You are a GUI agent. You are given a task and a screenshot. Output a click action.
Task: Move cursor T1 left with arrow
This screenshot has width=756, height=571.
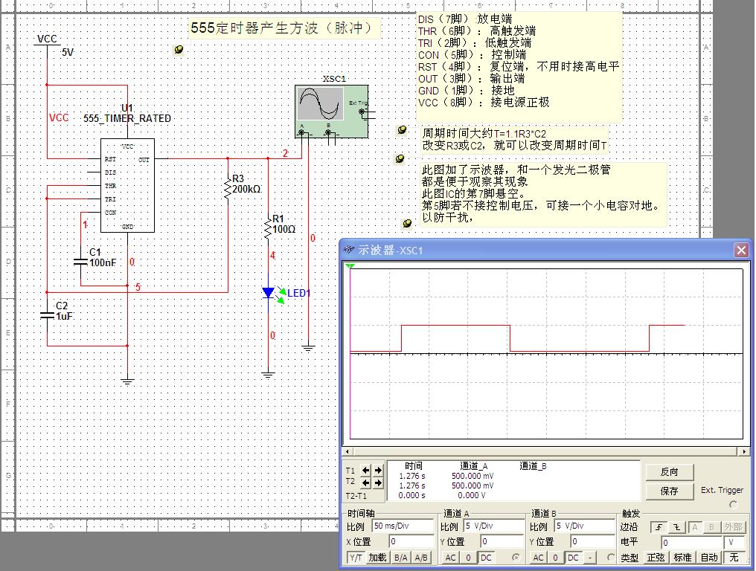pyautogui.click(x=365, y=471)
